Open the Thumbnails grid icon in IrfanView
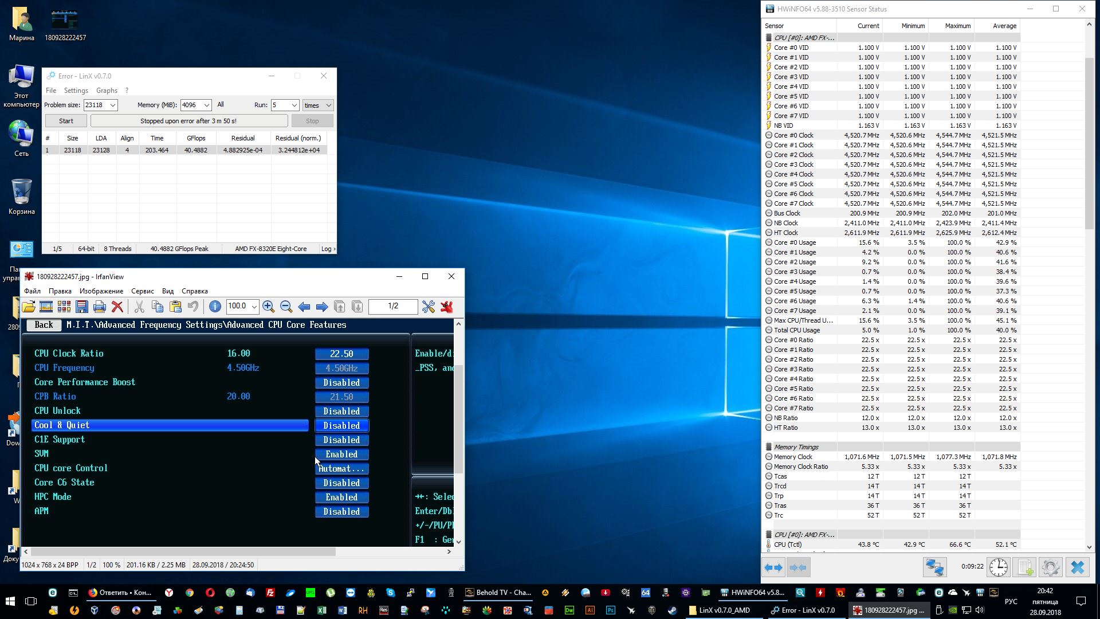Screen dimensions: 1100x619 point(64,307)
